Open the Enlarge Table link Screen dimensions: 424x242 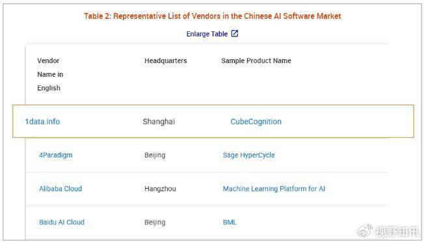(x=207, y=34)
